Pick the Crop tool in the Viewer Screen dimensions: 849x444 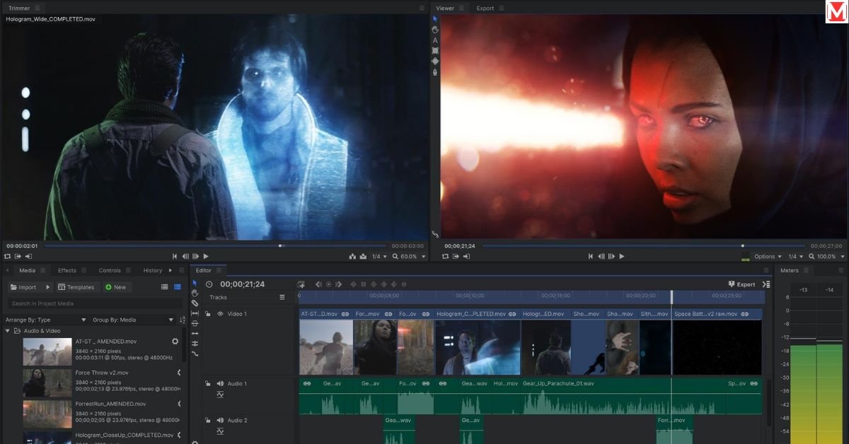pyautogui.click(x=435, y=51)
